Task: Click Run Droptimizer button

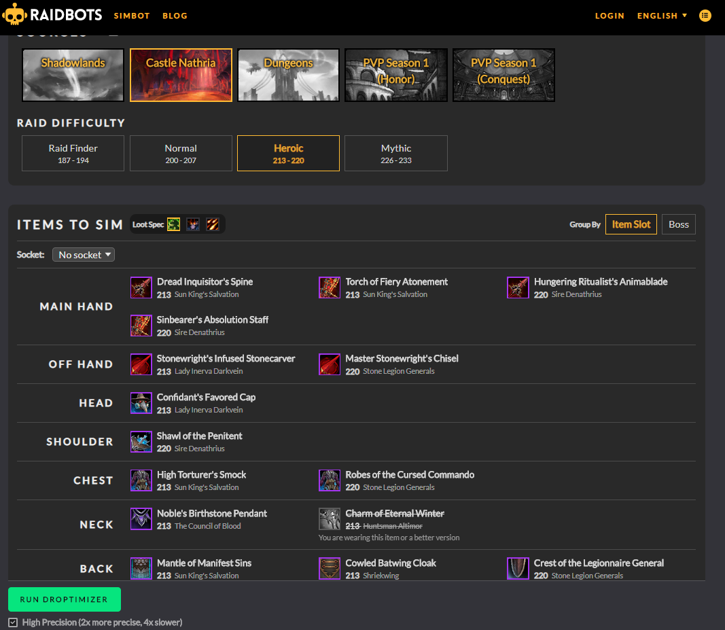Action: coord(65,599)
